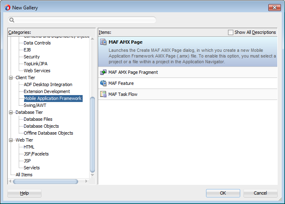
Task: Select the Security category
Action: [32, 57]
